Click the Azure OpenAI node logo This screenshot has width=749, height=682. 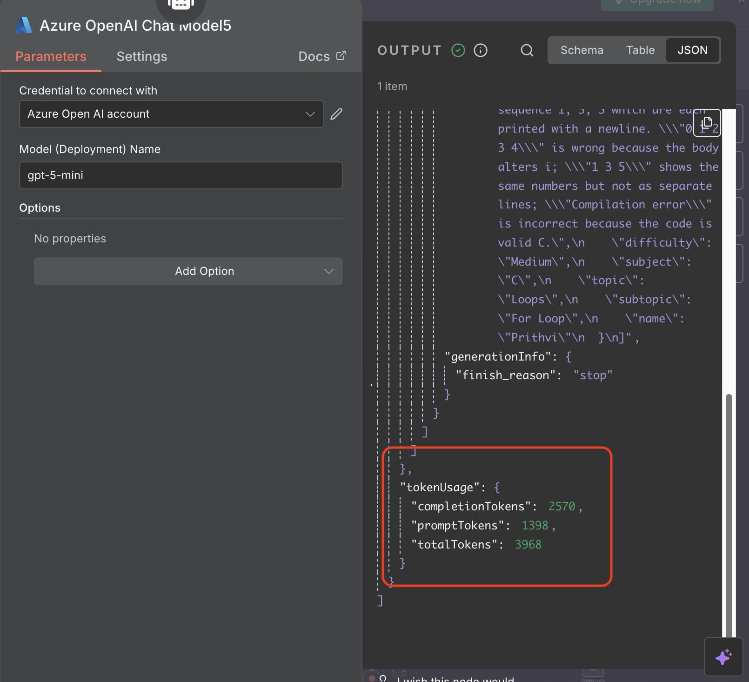24,26
